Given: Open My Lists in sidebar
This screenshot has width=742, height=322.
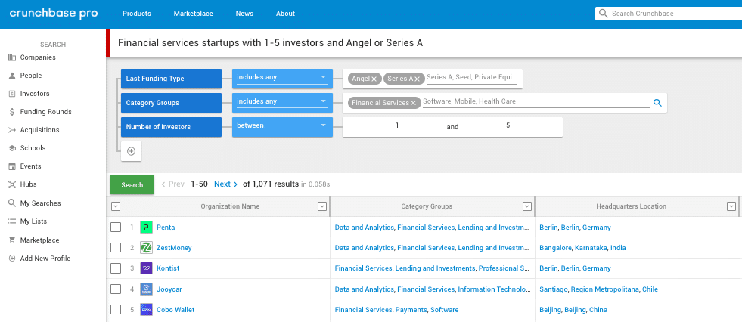Looking at the screenshot, I should (x=27, y=221).
